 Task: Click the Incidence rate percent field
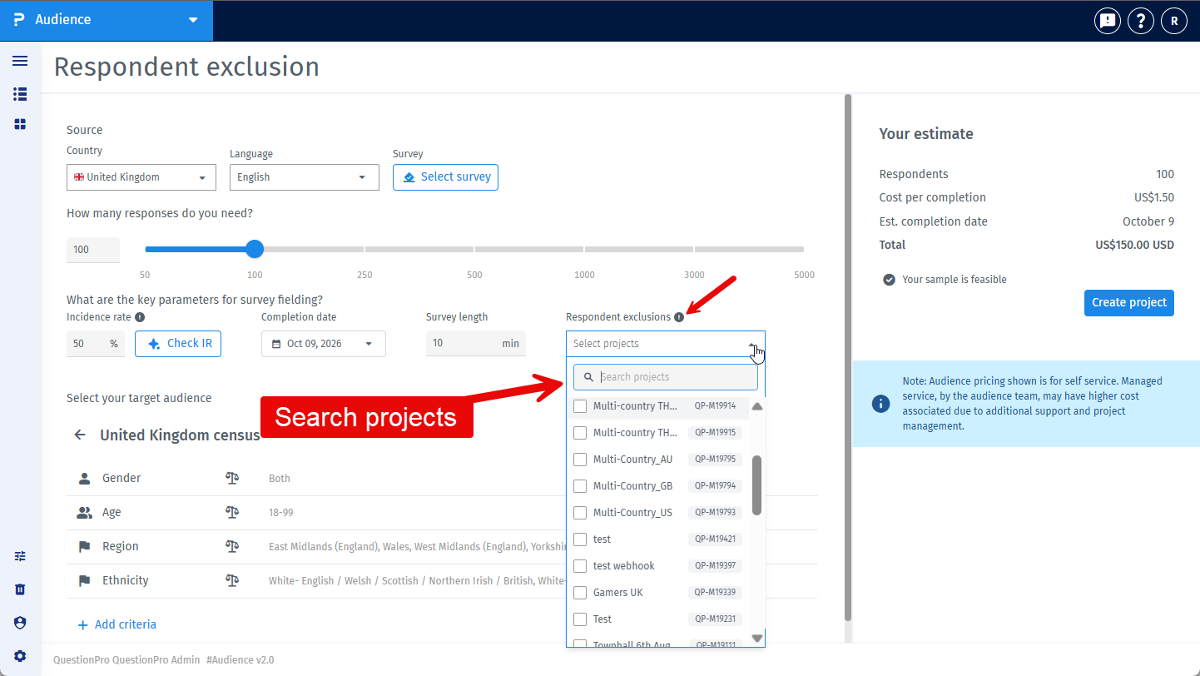click(x=96, y=344)
